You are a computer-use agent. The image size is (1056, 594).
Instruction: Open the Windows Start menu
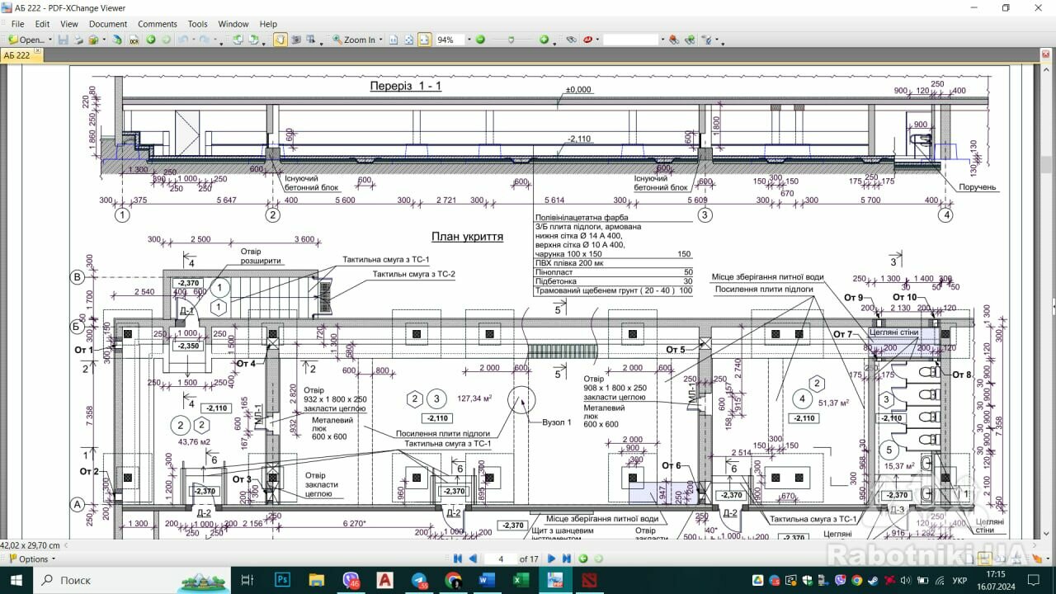pyautogui.click(x=16, y=580)
